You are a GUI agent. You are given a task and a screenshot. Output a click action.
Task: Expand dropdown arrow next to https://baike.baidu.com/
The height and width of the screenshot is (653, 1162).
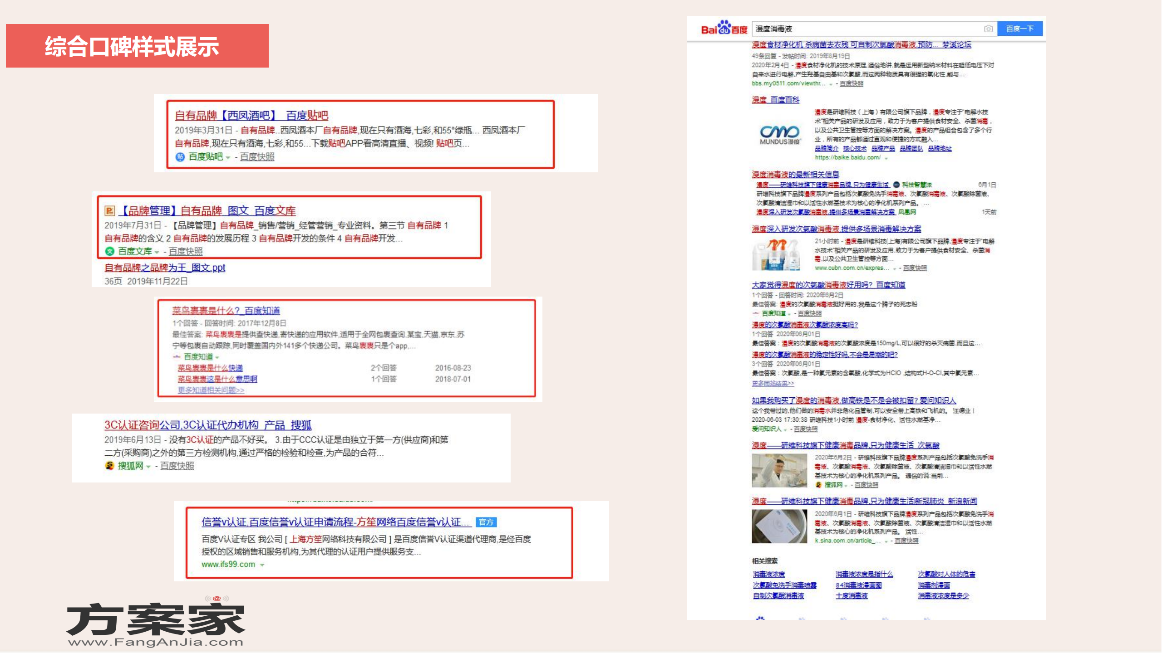(x=886, y=158)
